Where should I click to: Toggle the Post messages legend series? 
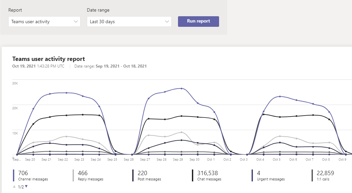pos(147,175)
